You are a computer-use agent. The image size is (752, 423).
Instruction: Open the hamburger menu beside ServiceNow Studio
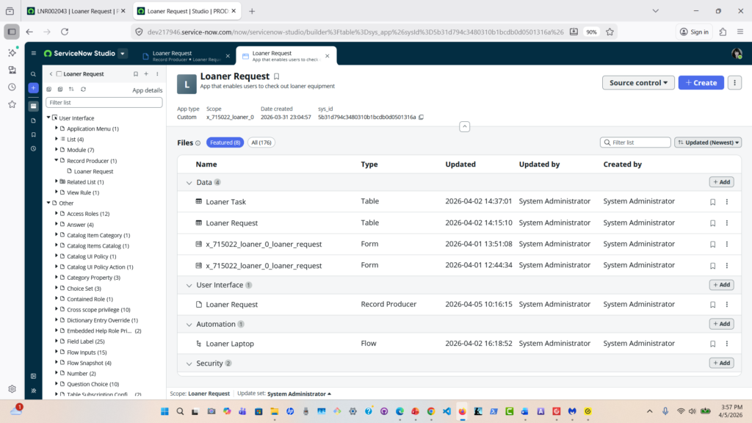(34, 54)
